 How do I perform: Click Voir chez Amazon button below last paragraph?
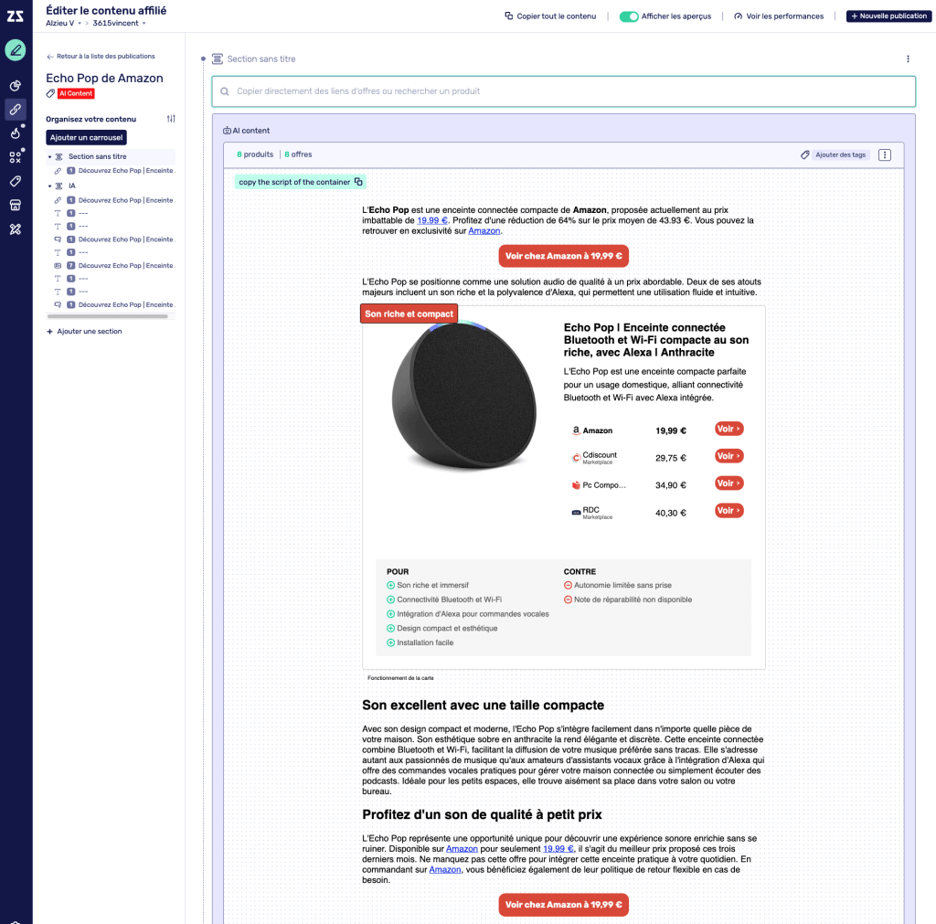tap(563, 905)
